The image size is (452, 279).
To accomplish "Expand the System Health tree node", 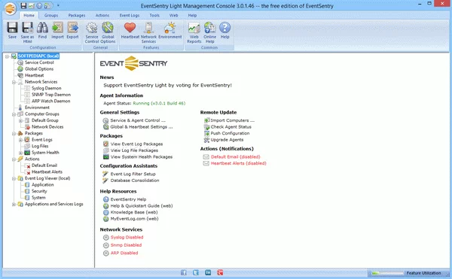I will [x=20, y=153].
